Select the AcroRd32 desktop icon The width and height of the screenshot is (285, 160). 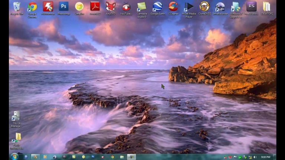pyautogui.click(x=95, y=9)
